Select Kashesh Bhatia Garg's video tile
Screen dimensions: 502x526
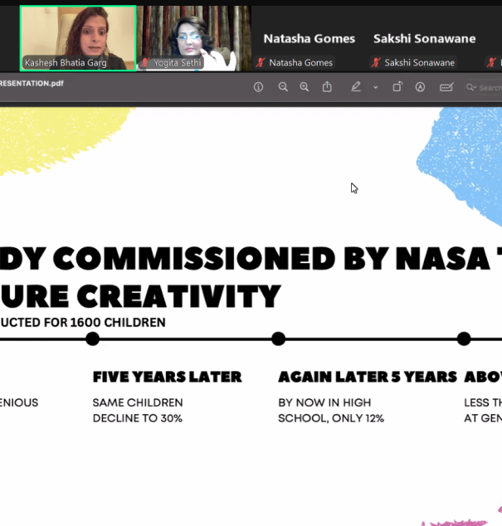tap(78, 38)
